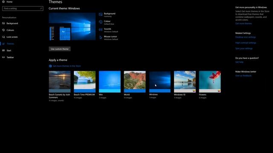This screenshot has width=273, height=153.
Task: Apply the Beach Time PREMIUM theme
Action: click(84, 82)
